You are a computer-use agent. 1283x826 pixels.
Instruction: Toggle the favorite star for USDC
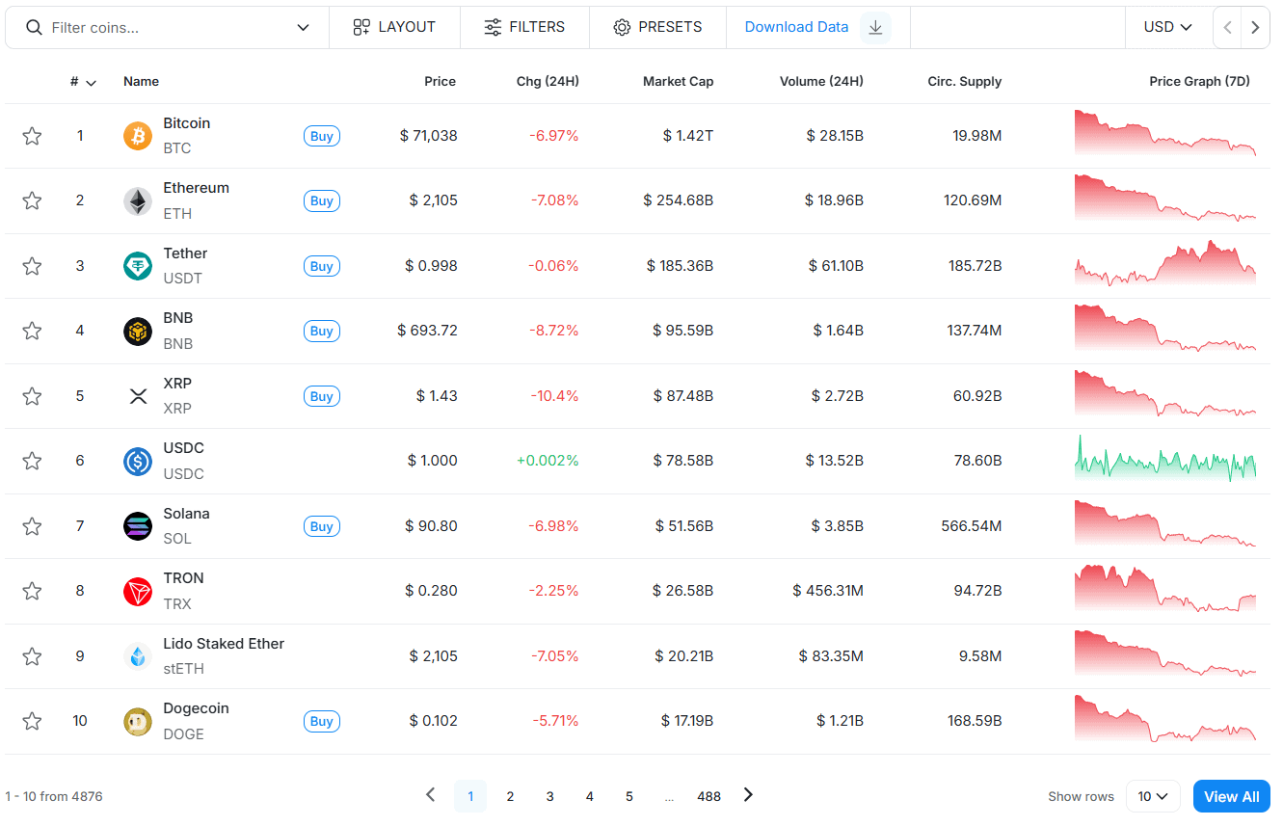tap(32, 461)
